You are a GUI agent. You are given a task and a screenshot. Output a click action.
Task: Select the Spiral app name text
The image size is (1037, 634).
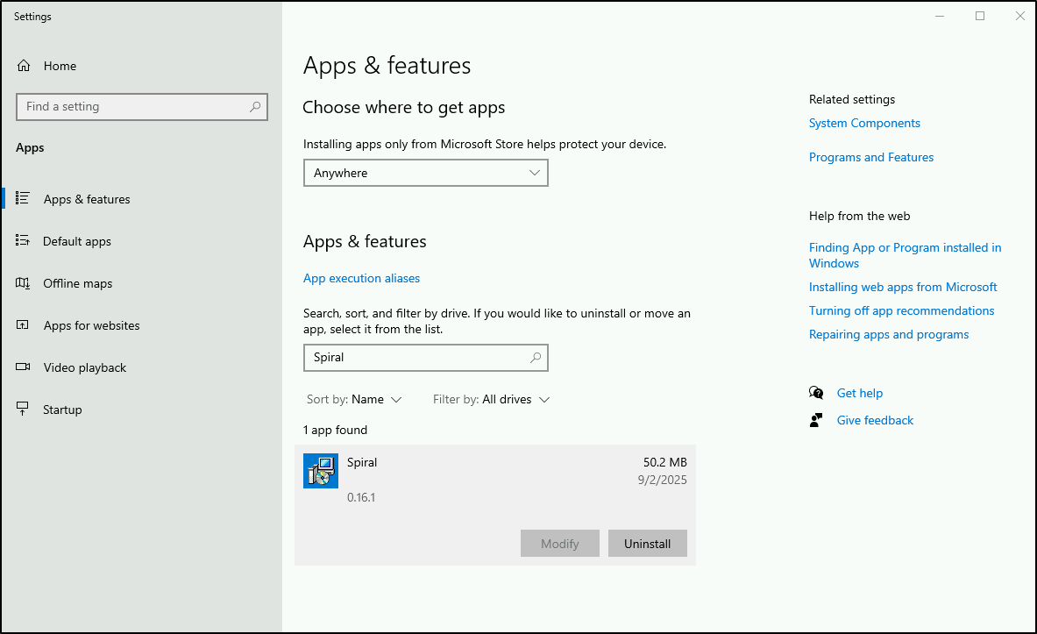coord(362,463)
